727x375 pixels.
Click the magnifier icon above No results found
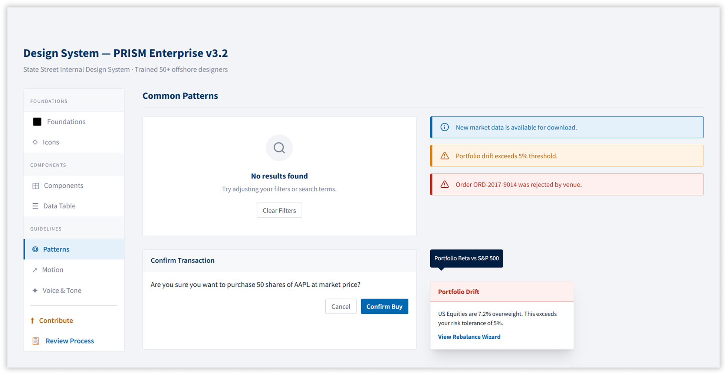pos(279,148)
